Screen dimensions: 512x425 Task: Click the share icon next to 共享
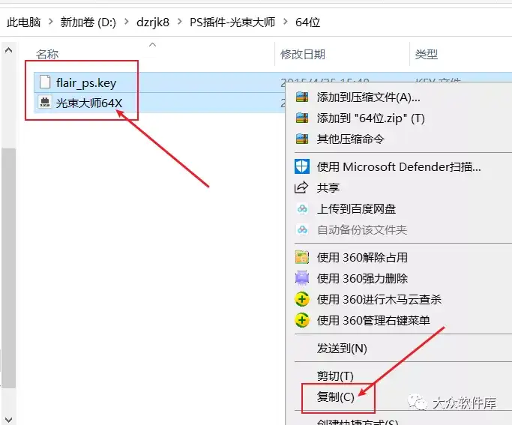pyautogui.click(x=301, y=187)
